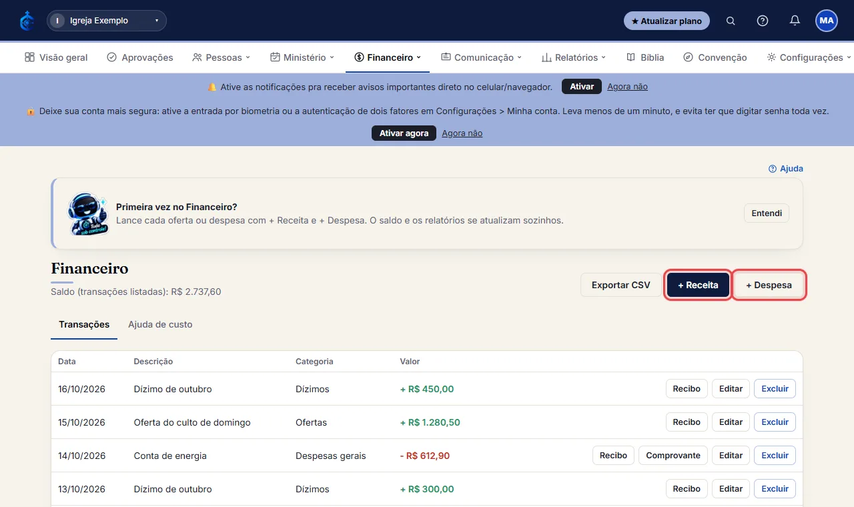Open Aprovações page
The width and height of the screenshot is (854, 507).
[x=140, y=57]
